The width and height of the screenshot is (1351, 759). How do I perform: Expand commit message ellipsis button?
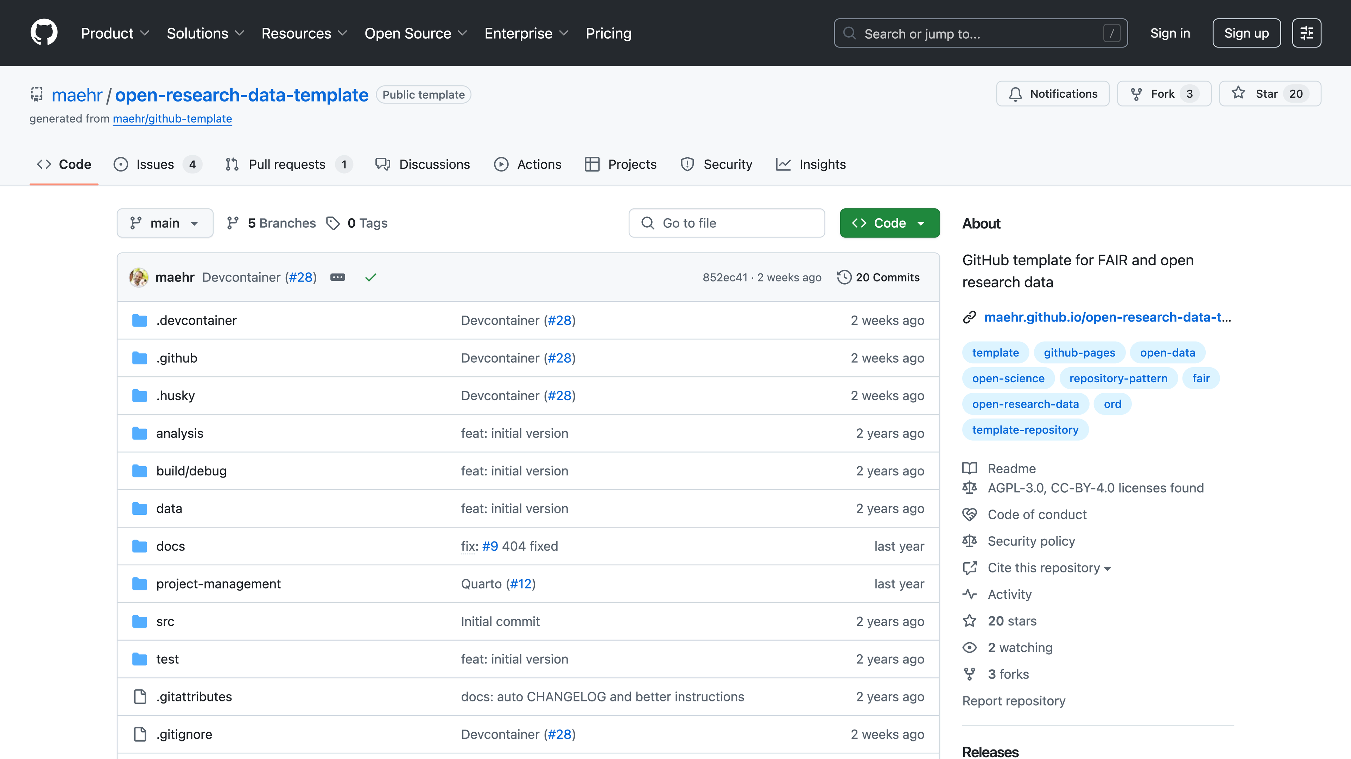pos(338,277)
